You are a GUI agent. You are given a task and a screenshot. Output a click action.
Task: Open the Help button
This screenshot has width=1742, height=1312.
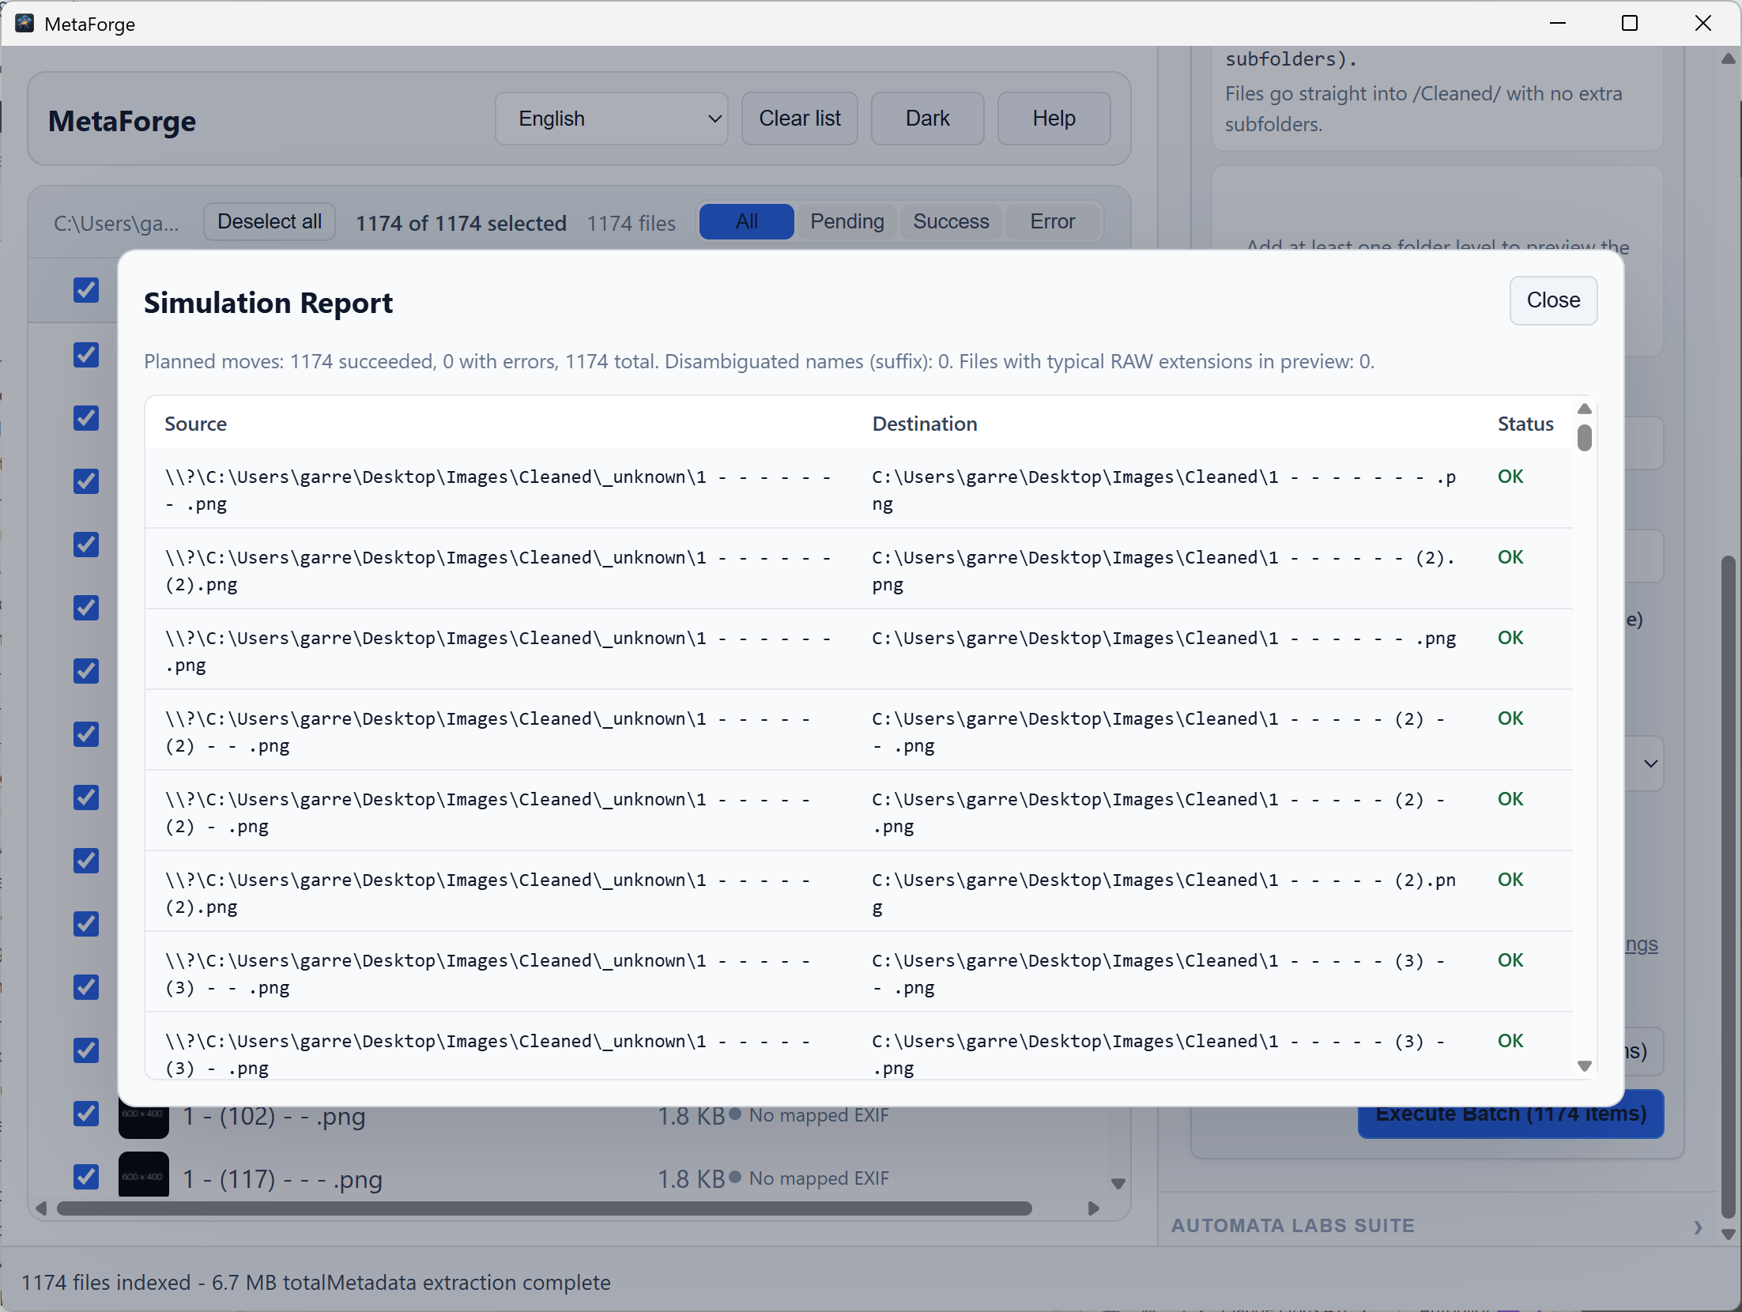click(x=1054, y=119)
